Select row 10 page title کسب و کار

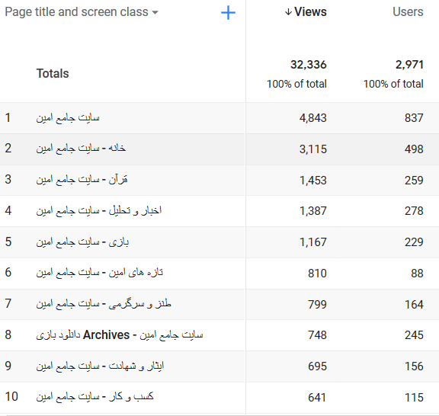click(x=95, y=397)
